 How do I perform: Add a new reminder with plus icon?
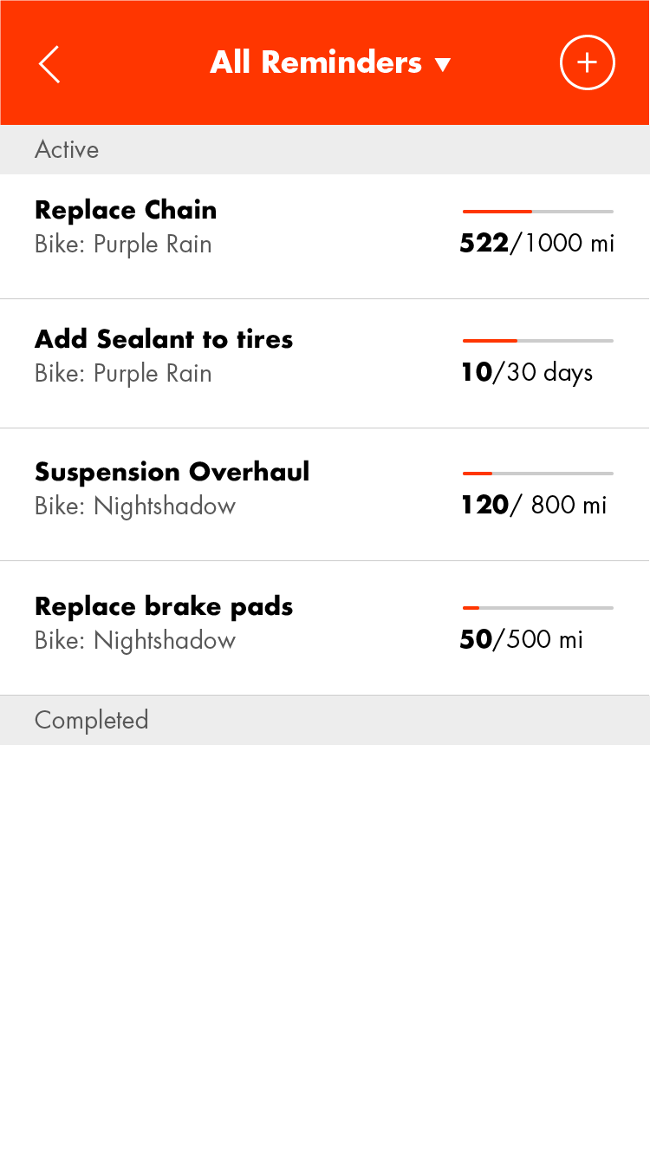pyautogui.click(x=587, y=63)
